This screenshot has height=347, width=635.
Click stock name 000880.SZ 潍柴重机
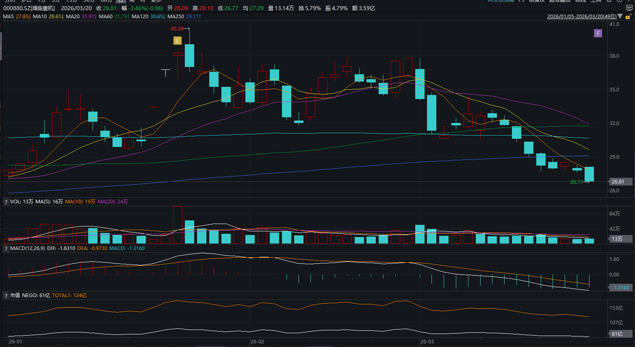[29, 8]
